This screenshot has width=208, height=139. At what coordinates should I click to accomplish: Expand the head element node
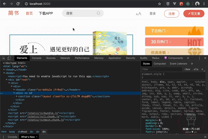4,69
